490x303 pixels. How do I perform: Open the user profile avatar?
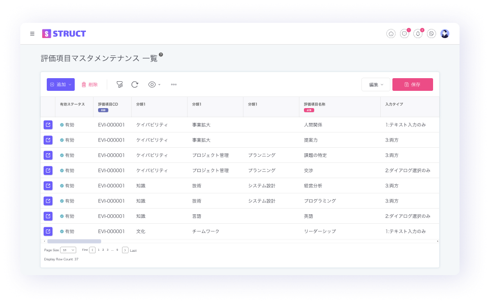tap(445, 33)
